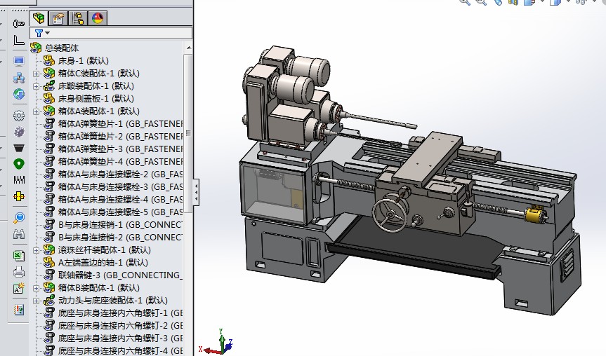Select 箱体A与床身连接螺栓-3 item
Image resolution: width=606 pixels, height=356 pixels.
click(x=120, y=186)
